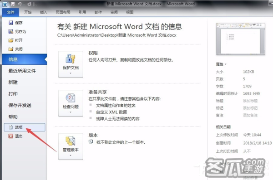Click the Word application icon in title bar

point(5,4)
